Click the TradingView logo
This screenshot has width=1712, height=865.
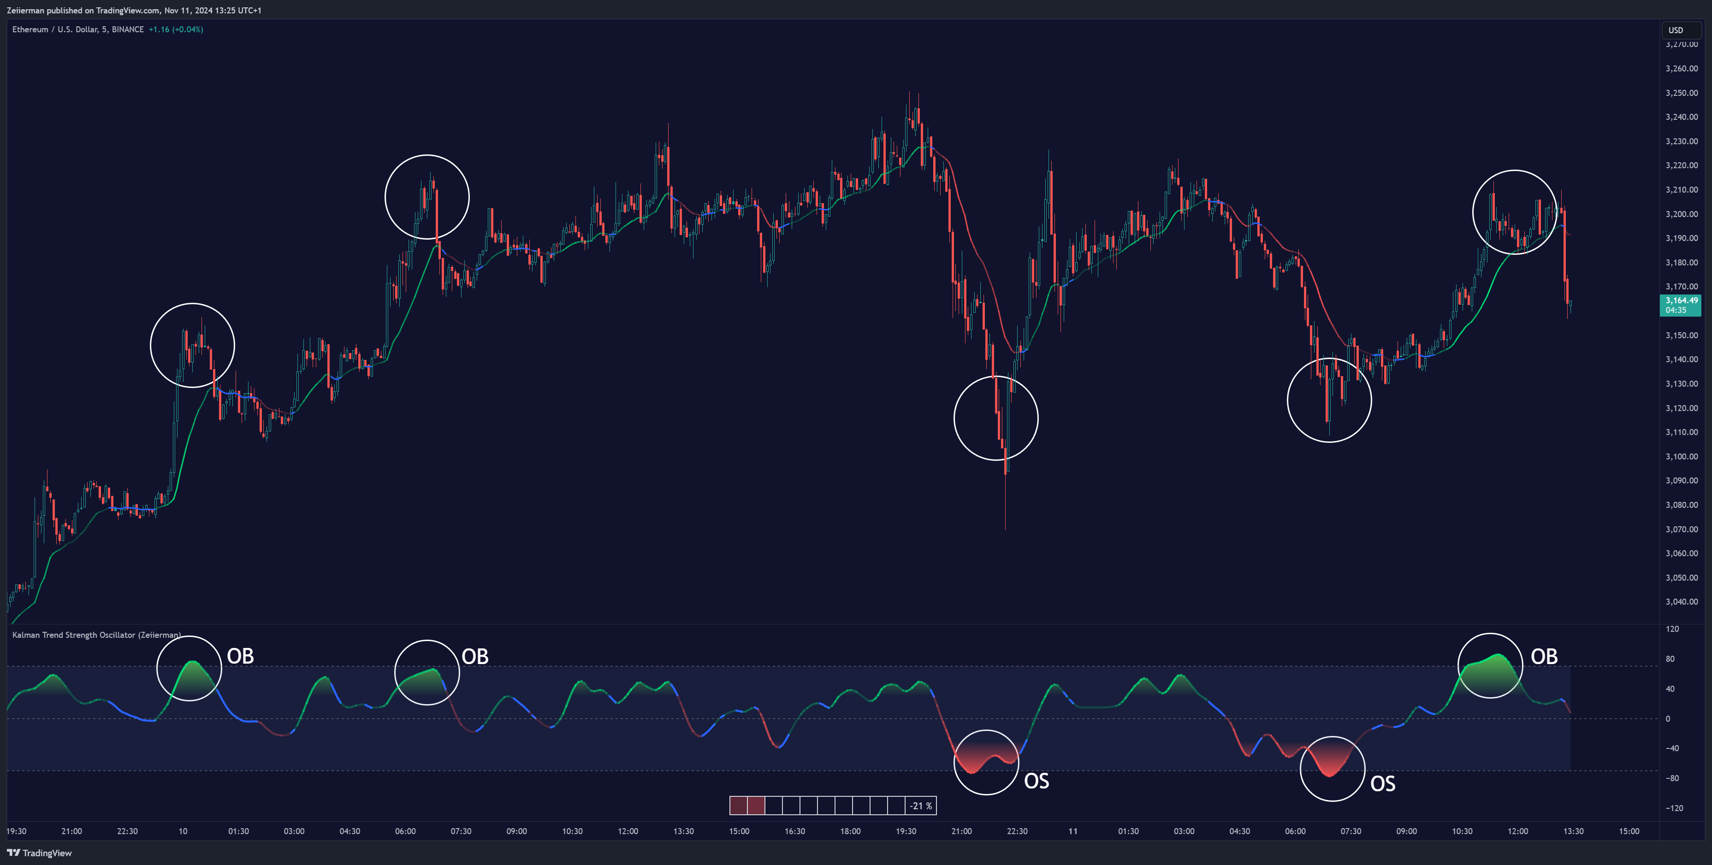point(39,853)
